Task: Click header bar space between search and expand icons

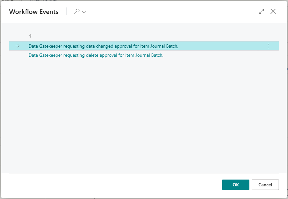Action: 175,12
